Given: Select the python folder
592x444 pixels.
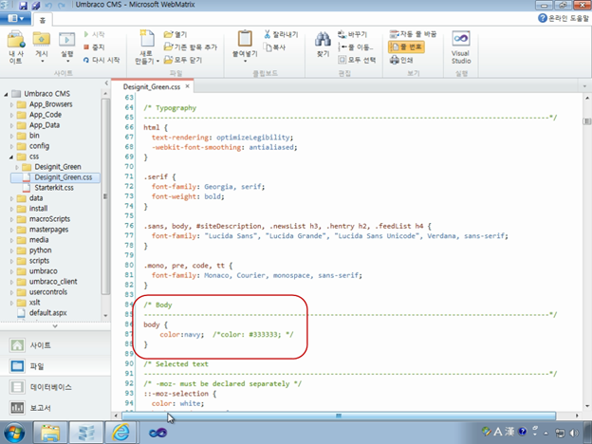Looking at the screenshot, I should point(41,250).
